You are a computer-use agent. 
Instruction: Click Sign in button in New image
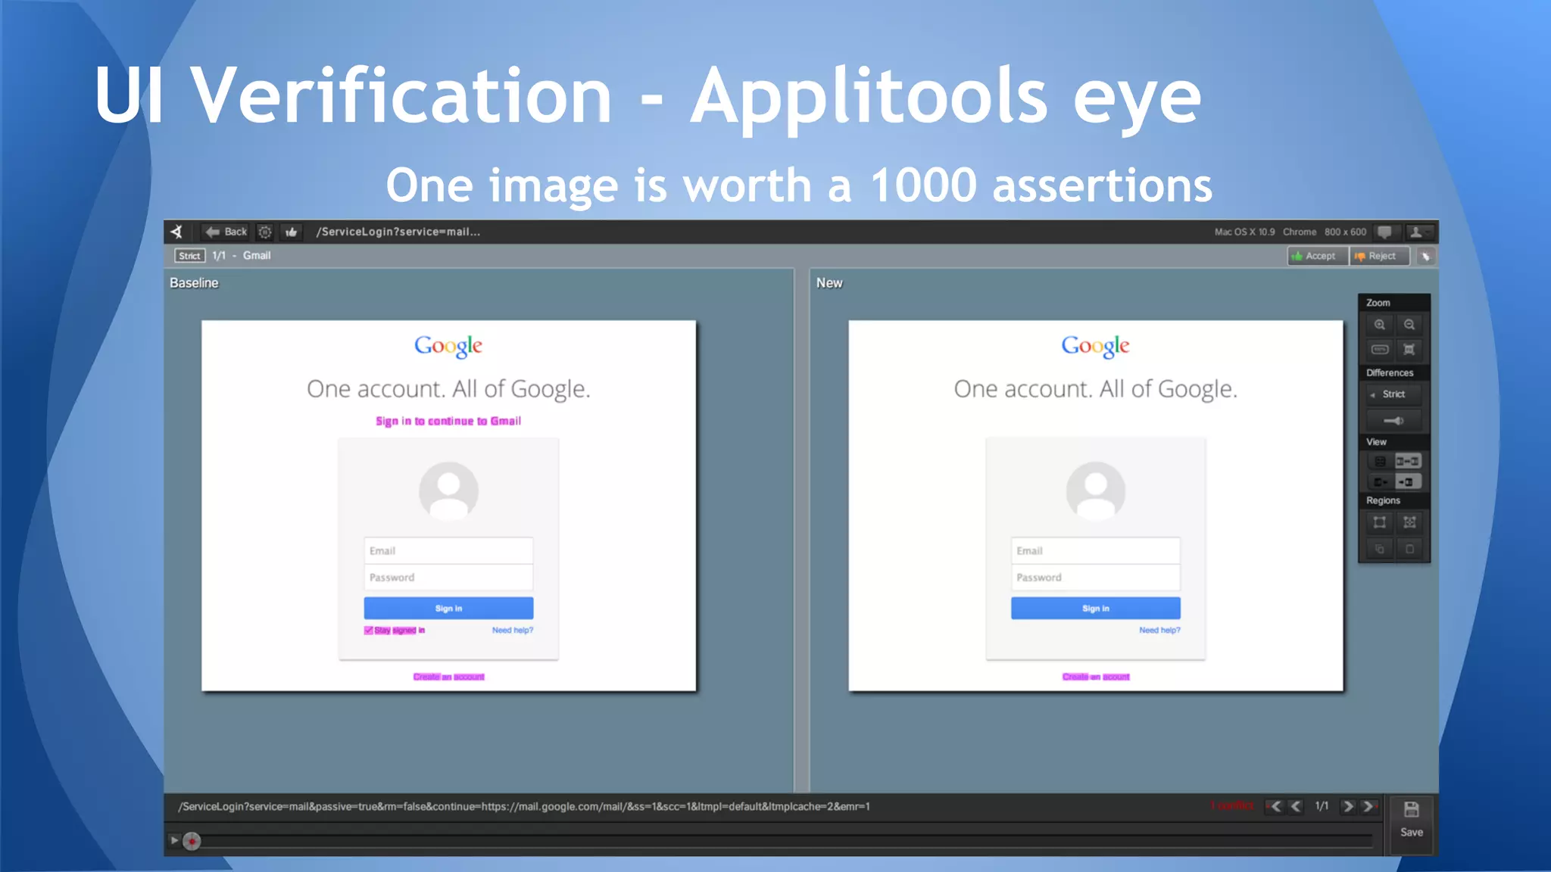click(x=1095, y=609)
